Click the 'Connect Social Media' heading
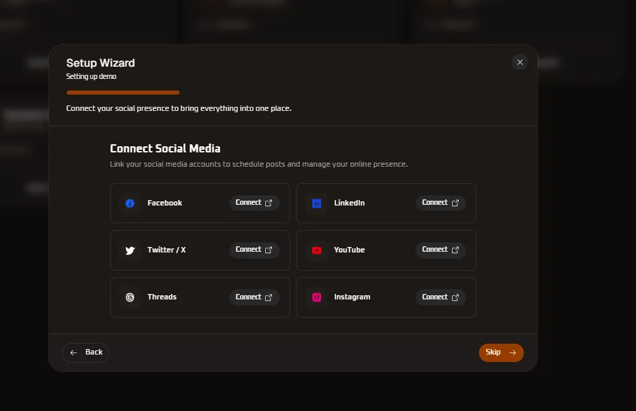The width and height of the screenshot is (636, 411). click(x=165, y=148)
